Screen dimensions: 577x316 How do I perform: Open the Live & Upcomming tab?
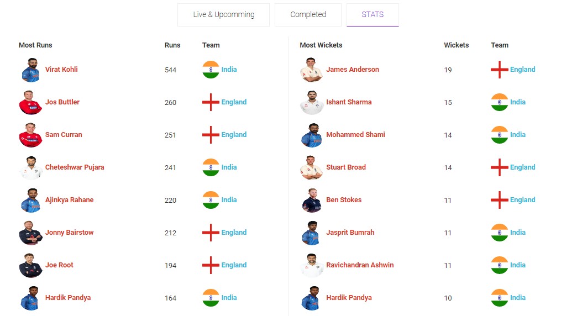pos(223,15)
